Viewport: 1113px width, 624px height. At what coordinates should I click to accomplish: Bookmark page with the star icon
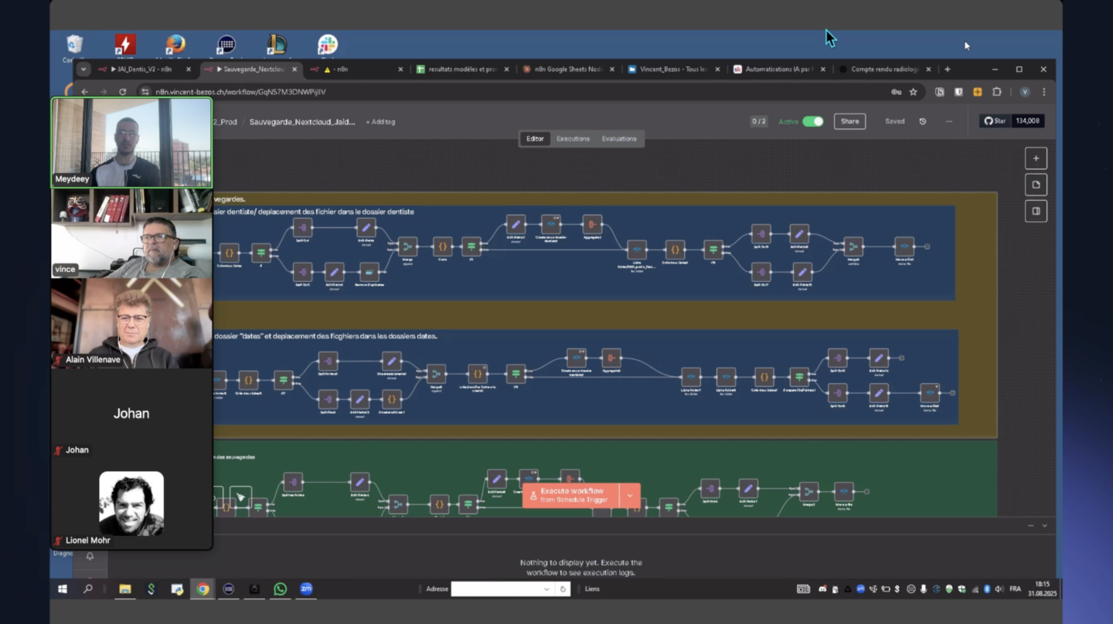click(913, 92)
